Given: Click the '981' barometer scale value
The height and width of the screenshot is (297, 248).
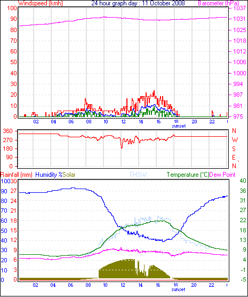Looking at the screenshot, I should click(238, 106).
